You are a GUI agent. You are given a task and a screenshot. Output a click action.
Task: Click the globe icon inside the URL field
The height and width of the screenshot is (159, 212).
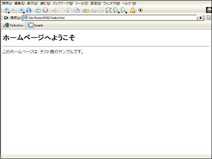pyautogui.click(x=25, y=18)
